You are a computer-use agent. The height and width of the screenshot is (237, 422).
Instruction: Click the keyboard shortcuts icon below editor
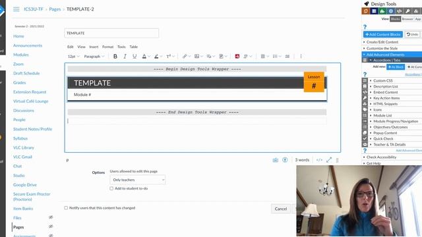(276, 160)
